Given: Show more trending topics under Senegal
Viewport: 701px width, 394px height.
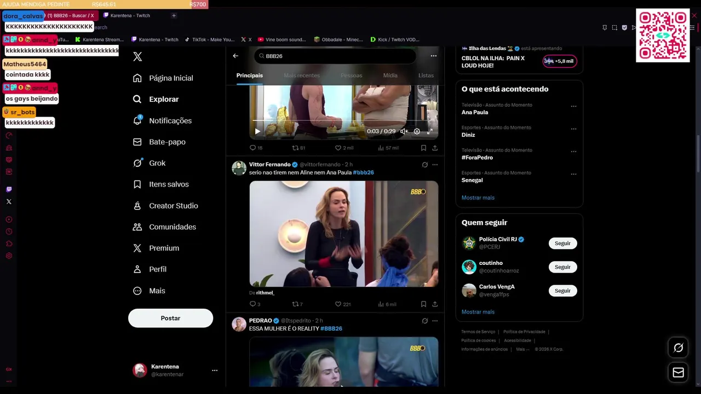Looking at the screenshot, I should click(x=478, y=198).
